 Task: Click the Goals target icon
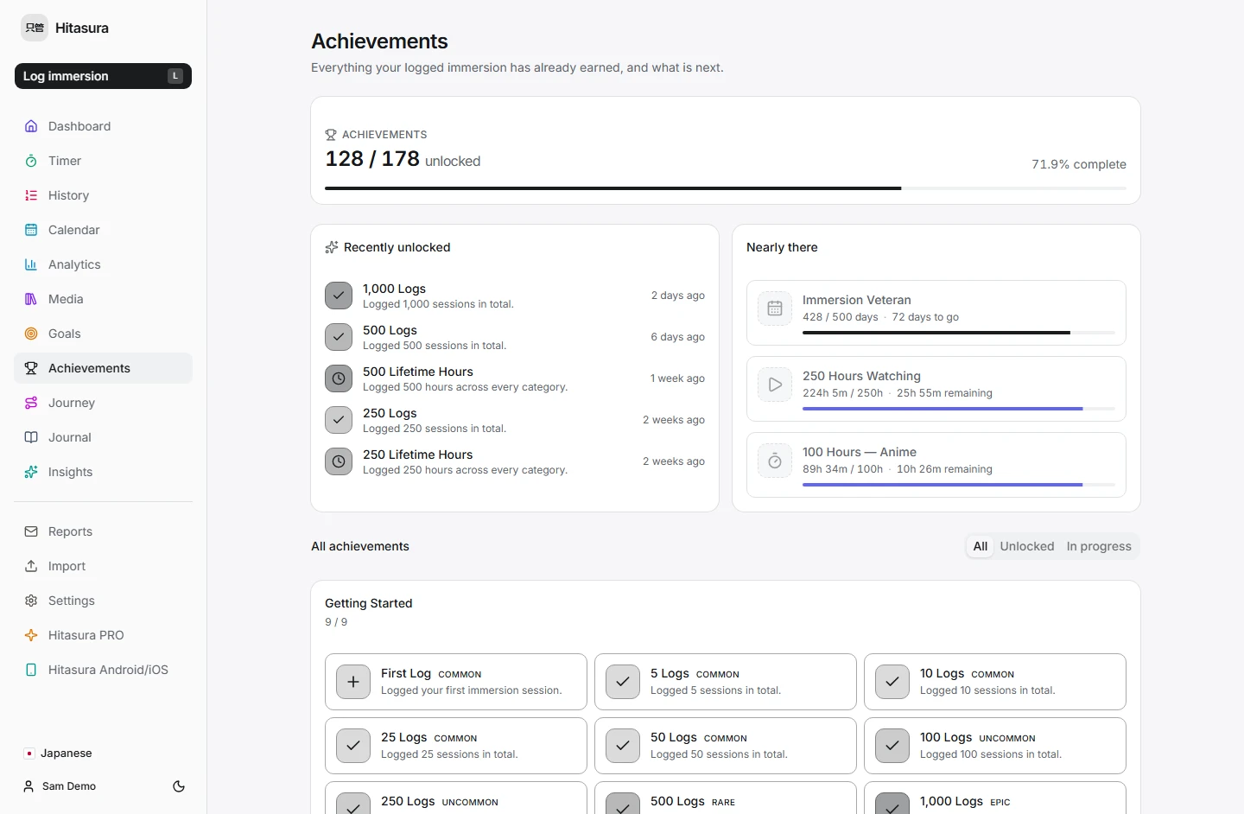click(x=31, y=334)
